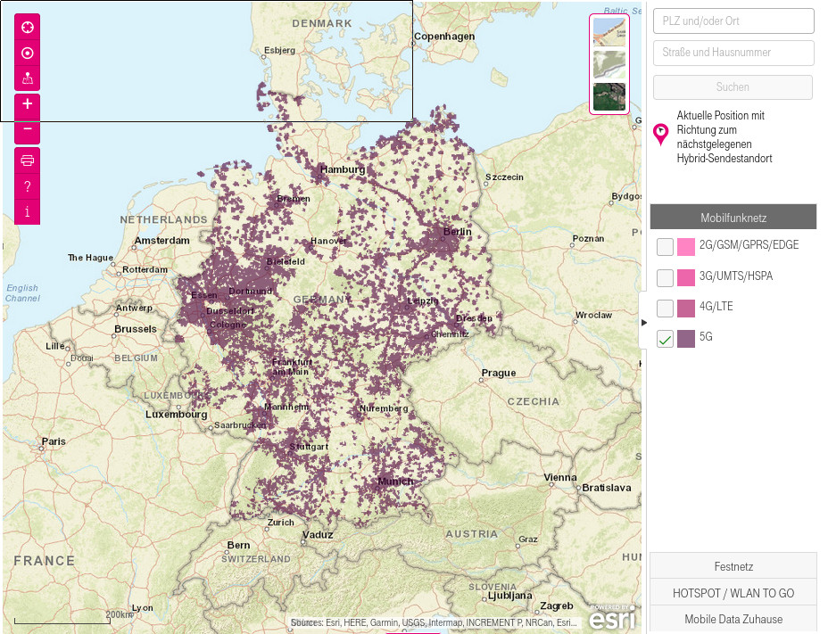This screenshot has height=634, width=828.
Task: Open the info panel icon
Action: pos(27,212)
